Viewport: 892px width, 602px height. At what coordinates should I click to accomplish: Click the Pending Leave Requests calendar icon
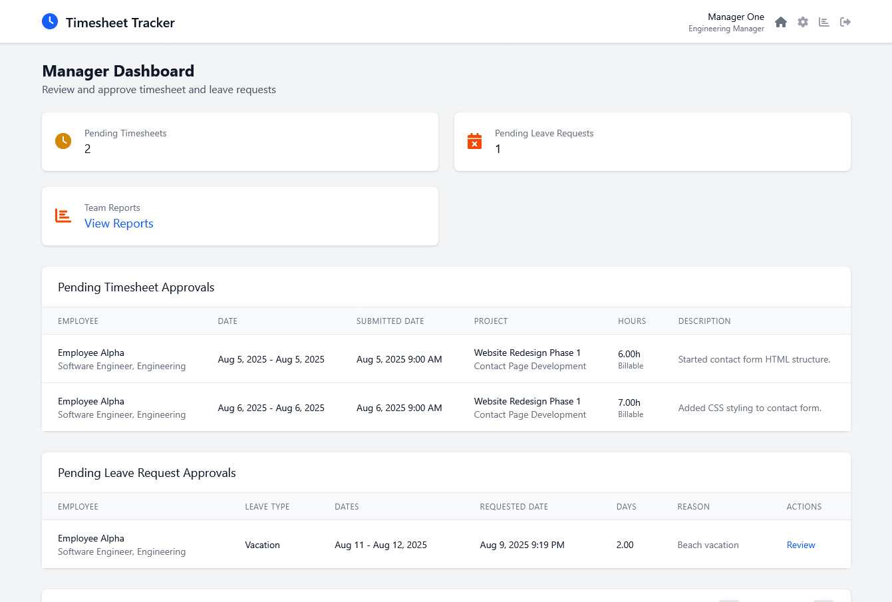(474, 141)
